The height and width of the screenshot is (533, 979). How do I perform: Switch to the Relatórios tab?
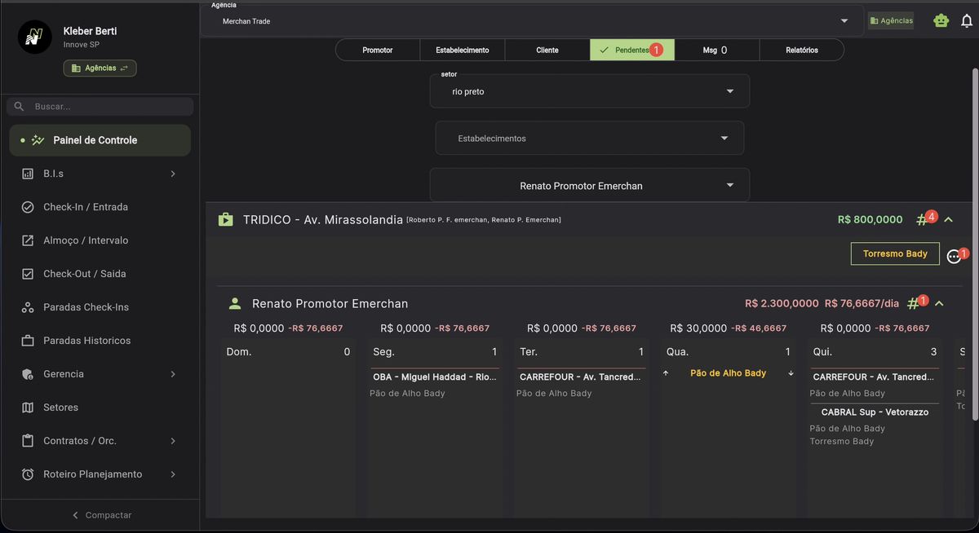[801, 50]
